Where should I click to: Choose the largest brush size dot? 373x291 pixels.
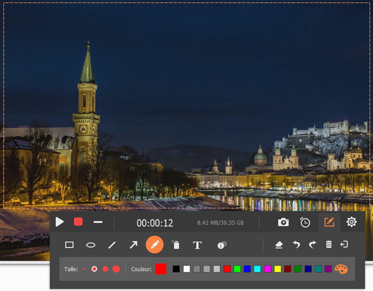pos(116,269)
